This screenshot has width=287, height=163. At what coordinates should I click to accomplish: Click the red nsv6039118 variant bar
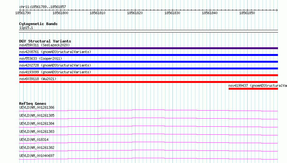148,82
